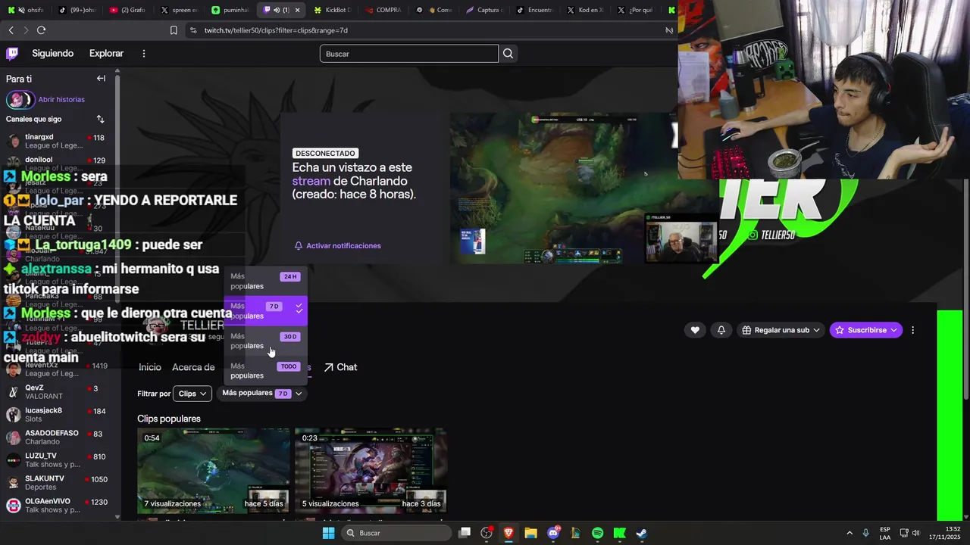Open Windows Start menu

point(328,533)
